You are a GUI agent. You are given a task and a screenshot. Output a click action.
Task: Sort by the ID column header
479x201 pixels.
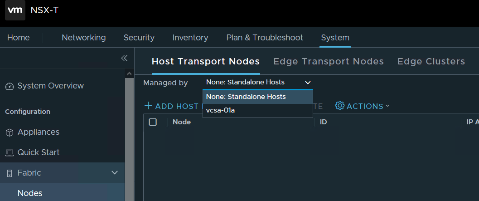point(323,122)
